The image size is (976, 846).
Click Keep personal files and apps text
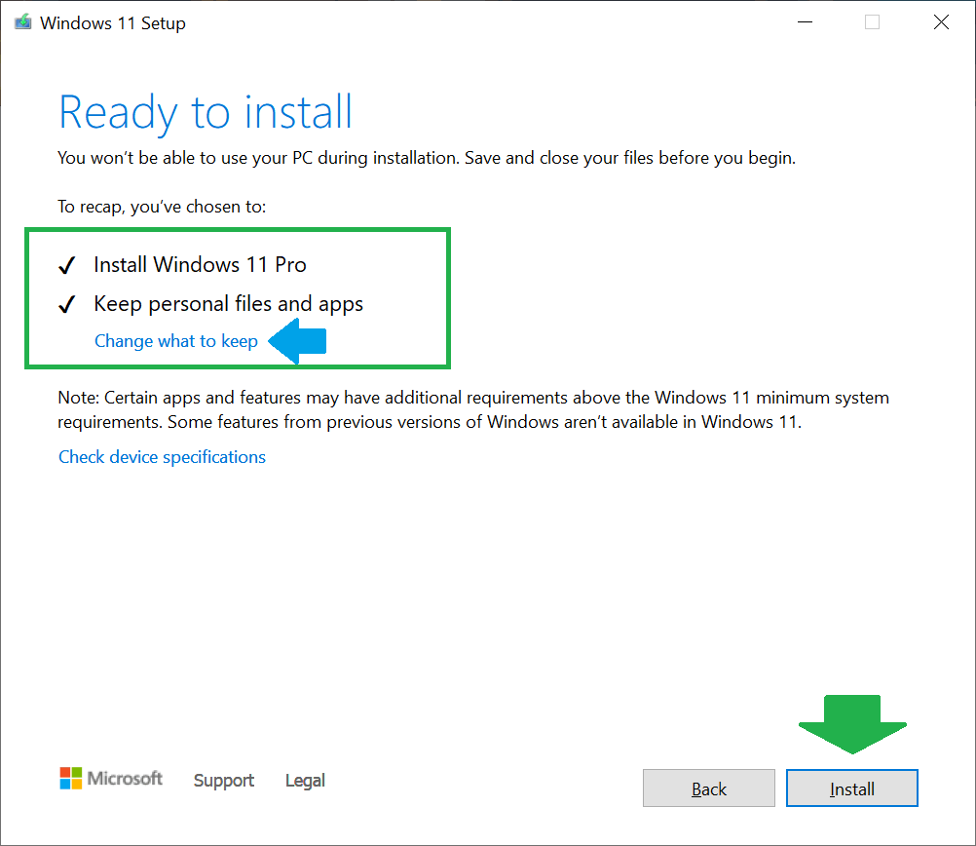point(229,304)
